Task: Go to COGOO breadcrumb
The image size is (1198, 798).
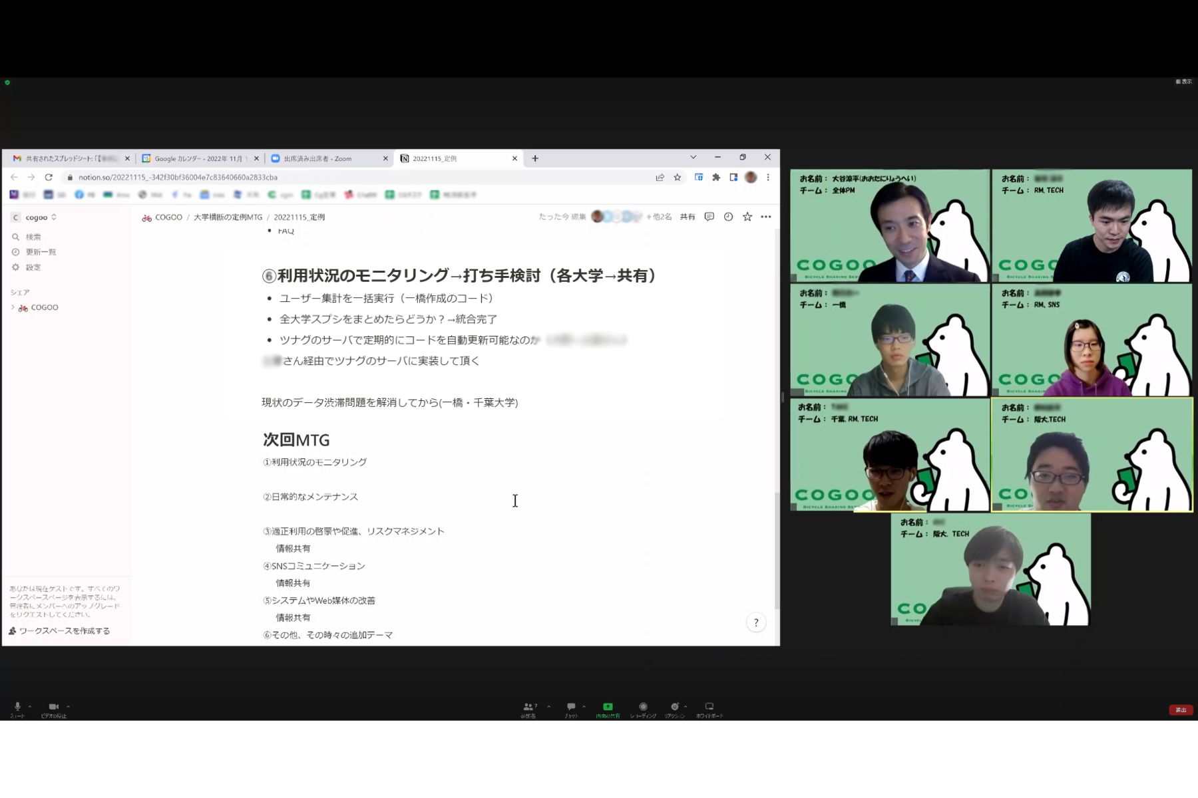Action: [162, 217]
